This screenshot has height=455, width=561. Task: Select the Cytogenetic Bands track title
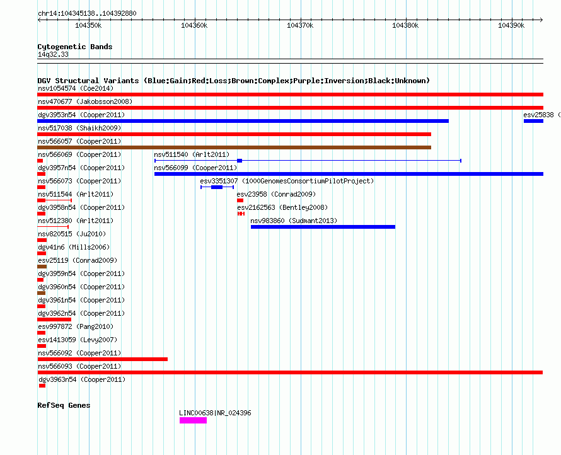75,47
